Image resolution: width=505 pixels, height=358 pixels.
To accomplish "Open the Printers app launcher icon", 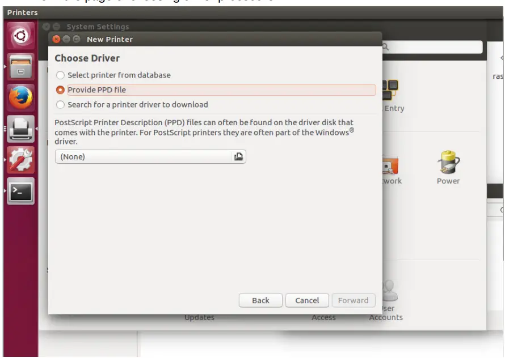I will (x=20, y=129).
